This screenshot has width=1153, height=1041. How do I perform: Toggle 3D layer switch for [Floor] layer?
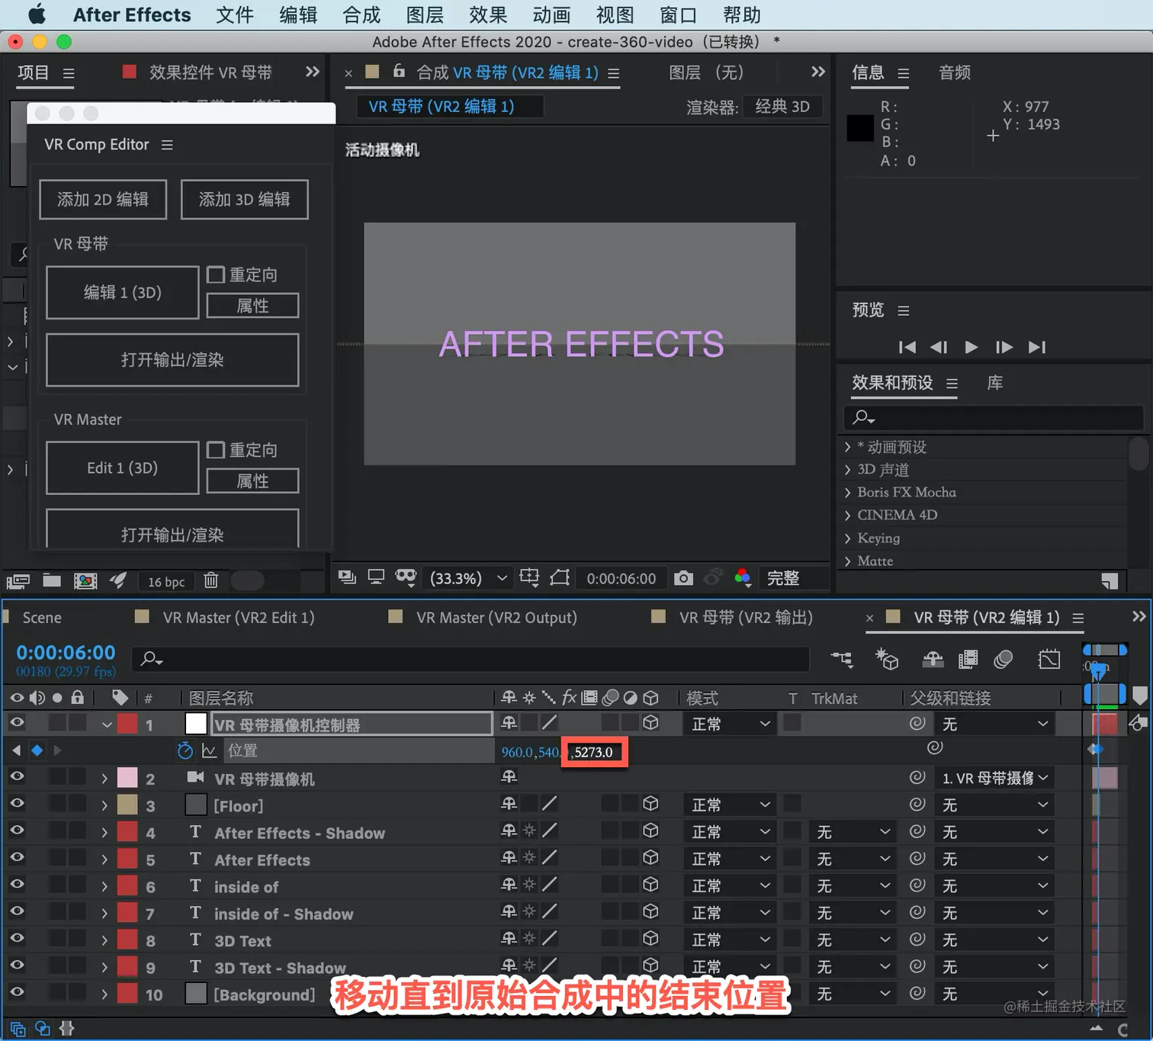[650, 803]
